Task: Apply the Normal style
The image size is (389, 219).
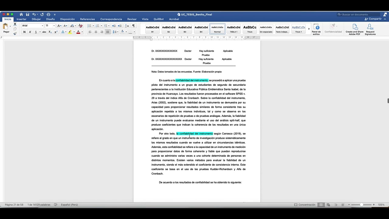Action: [217, 29]
